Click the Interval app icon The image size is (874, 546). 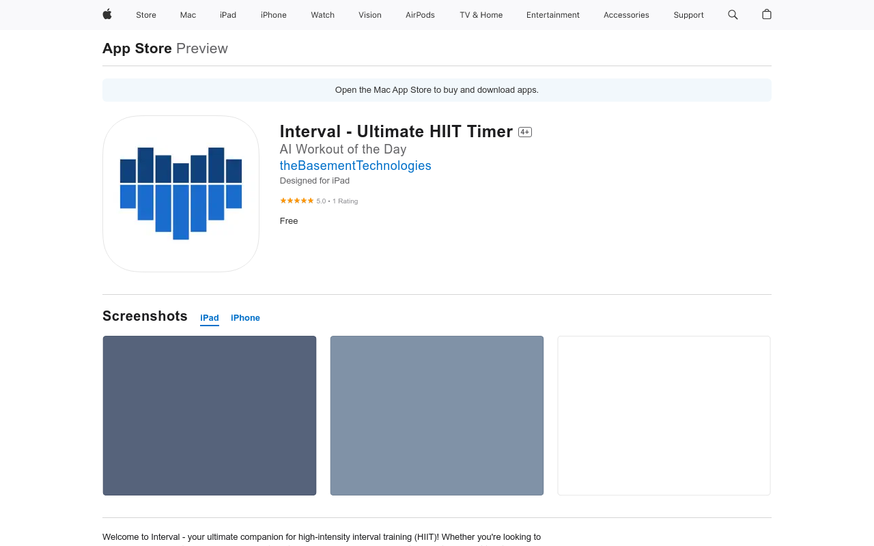[181, 194]
